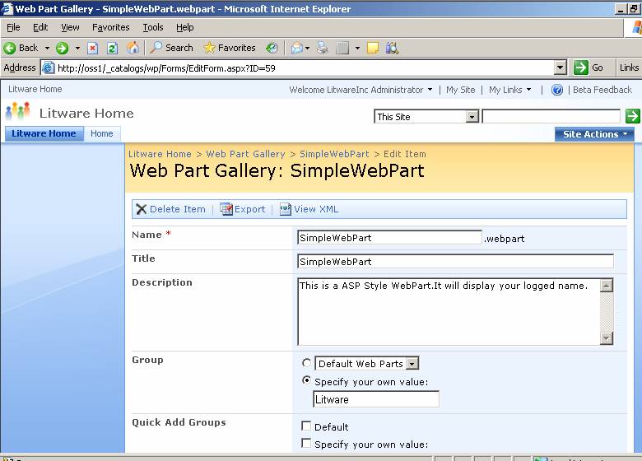Image resolution: width=642 pixels, height=461 pixels.
Task: Go back with the Back arrow icon
Action: (x=9, y=48)
